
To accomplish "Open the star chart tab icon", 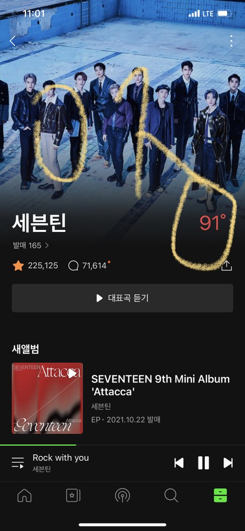I will tap(73, 496).
